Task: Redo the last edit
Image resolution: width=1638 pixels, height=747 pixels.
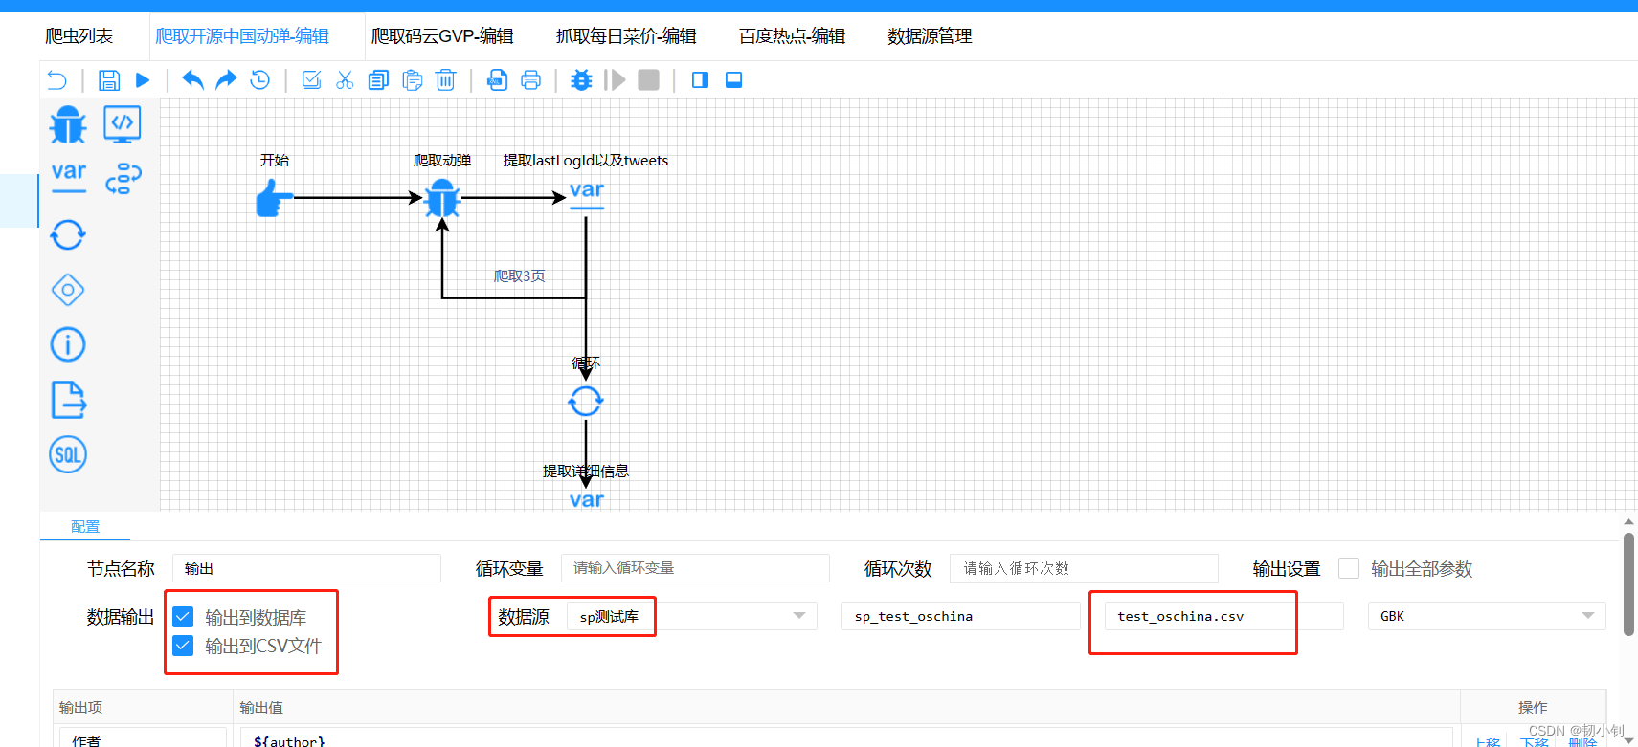Action: pos(226,80)
